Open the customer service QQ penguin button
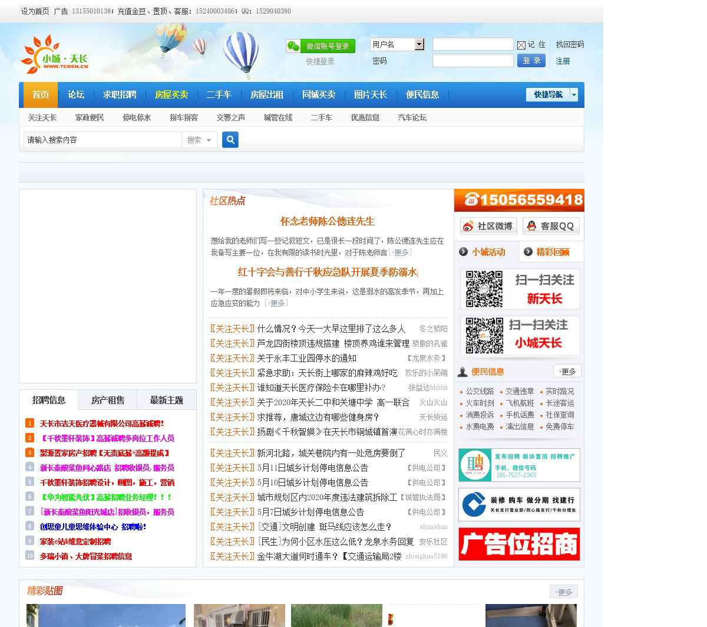Viewport: 707px width, 627px height. pyautogui.click(x=550, y=226)
